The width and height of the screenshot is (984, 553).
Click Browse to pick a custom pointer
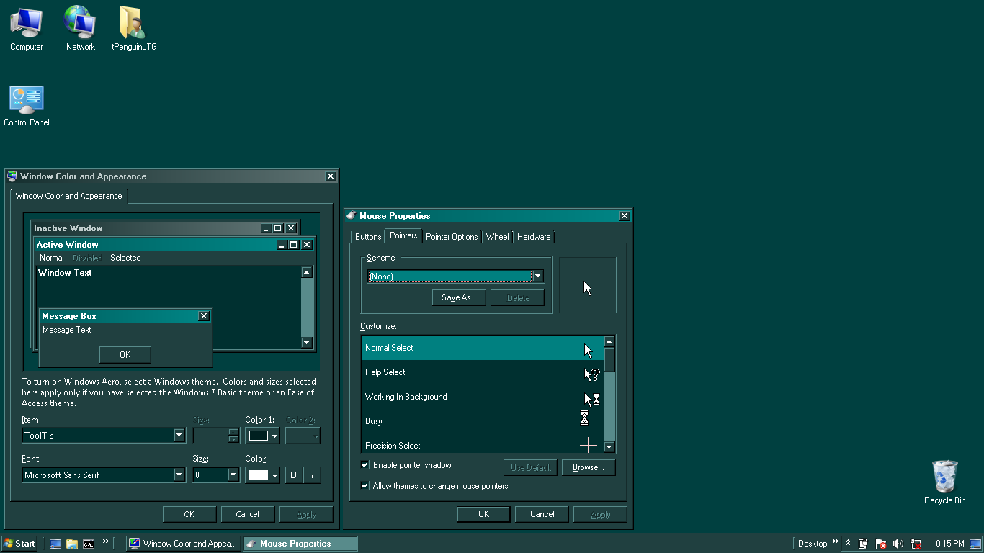[x=589, y=467]
